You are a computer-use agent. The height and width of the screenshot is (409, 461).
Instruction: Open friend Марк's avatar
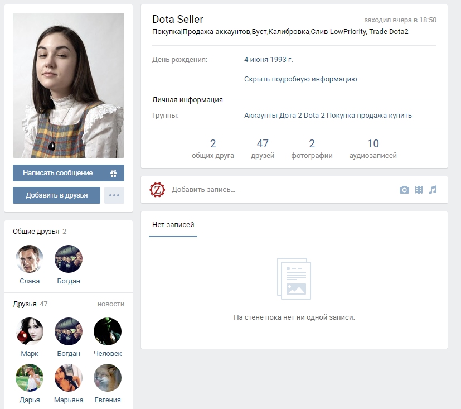30,331
